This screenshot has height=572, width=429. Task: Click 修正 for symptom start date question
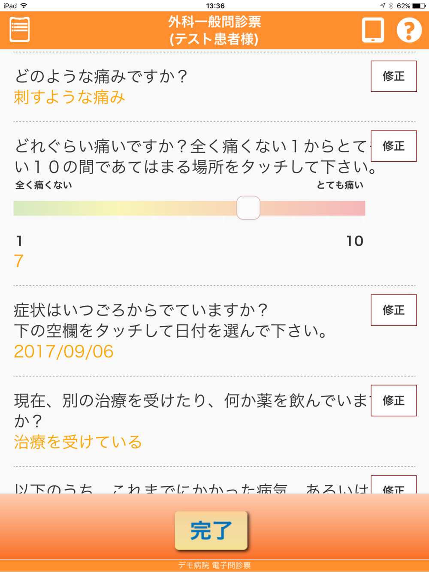pyautogui.click(x=394, y=310)
